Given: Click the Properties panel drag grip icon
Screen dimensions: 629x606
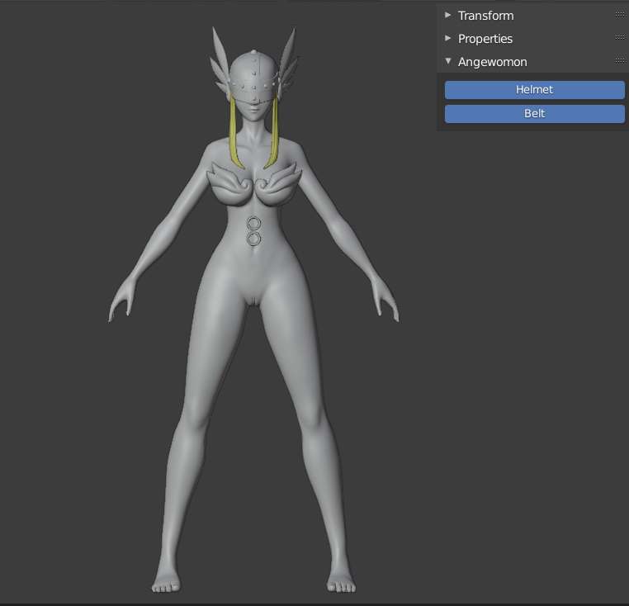Looking at the screenshot, I should coord(620,38).
